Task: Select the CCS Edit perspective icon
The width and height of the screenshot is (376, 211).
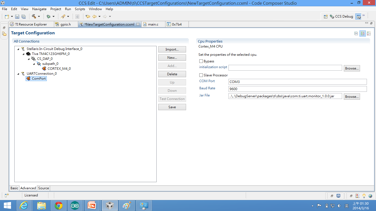Action: [x=358, y=16]
